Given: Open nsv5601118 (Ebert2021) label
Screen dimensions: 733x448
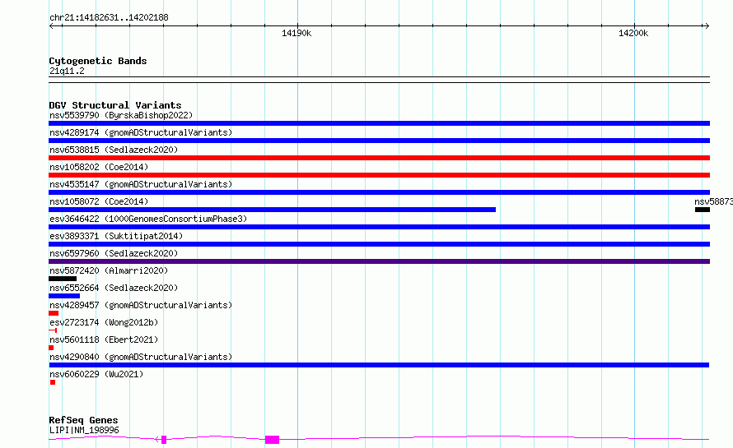Looking at the screenshot, I should coord(104,339).
